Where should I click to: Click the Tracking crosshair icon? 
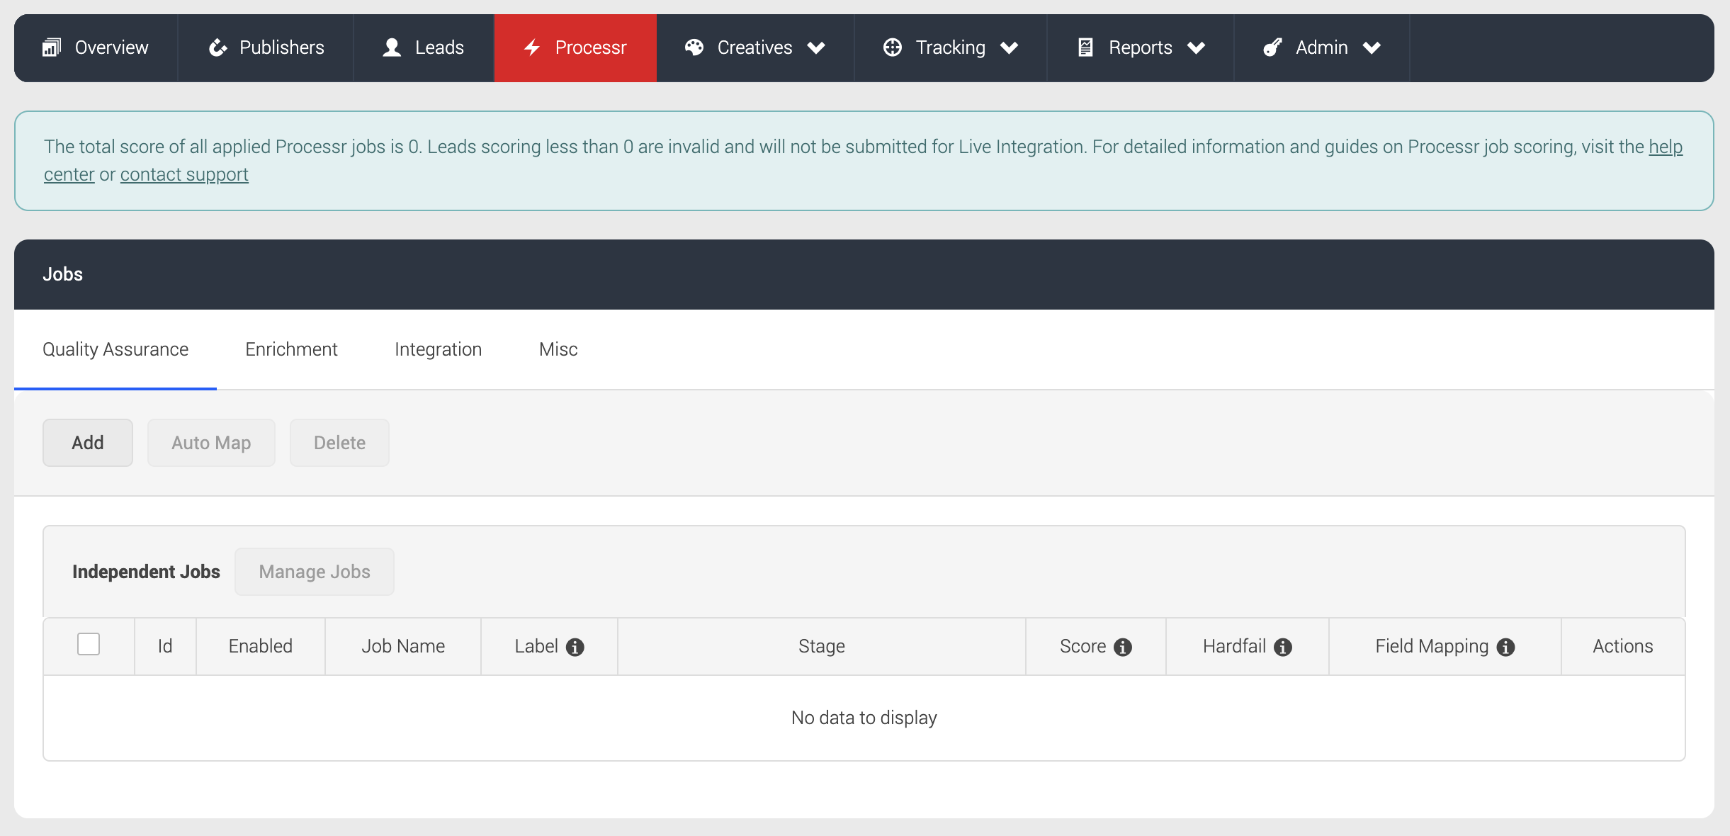point(893,47)
